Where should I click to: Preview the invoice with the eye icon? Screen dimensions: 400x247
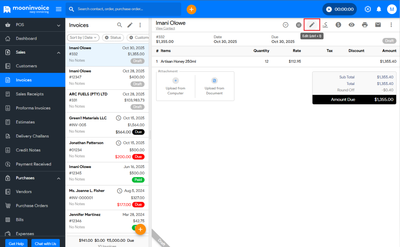352,25
